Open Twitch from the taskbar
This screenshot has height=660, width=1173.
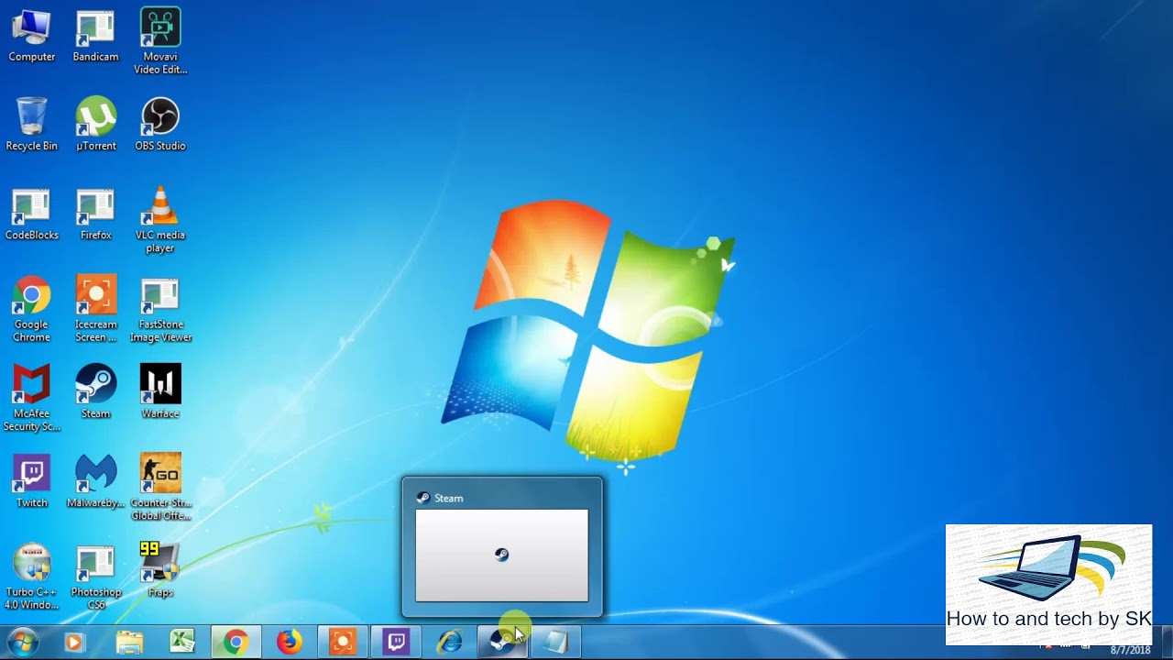(396, 643)
